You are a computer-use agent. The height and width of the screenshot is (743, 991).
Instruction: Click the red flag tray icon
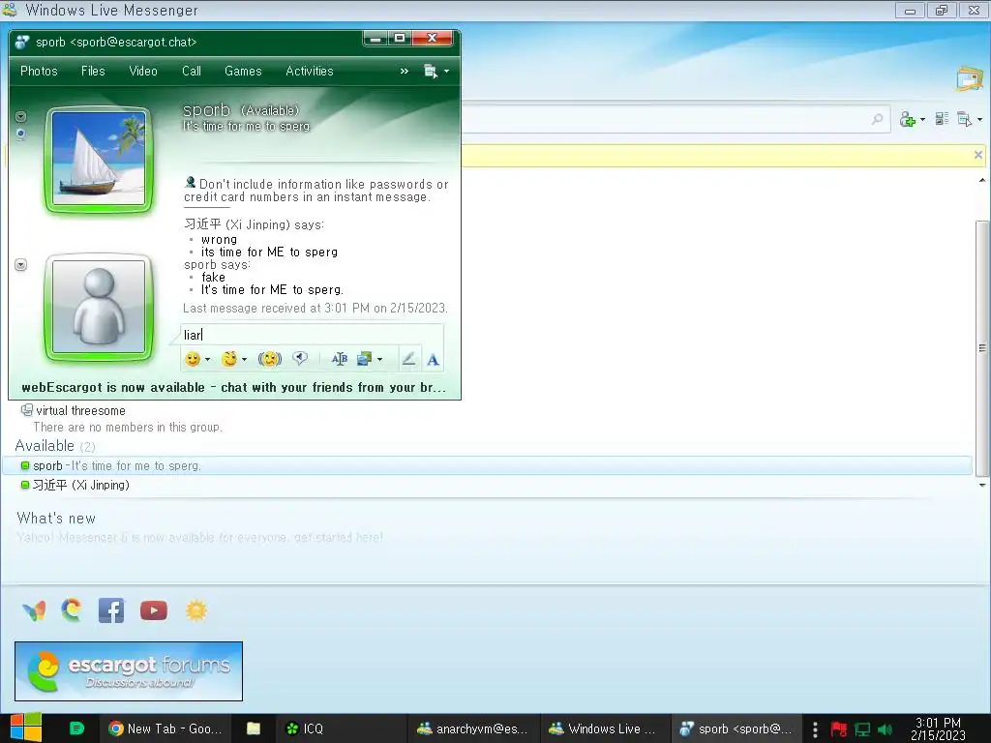839,729
